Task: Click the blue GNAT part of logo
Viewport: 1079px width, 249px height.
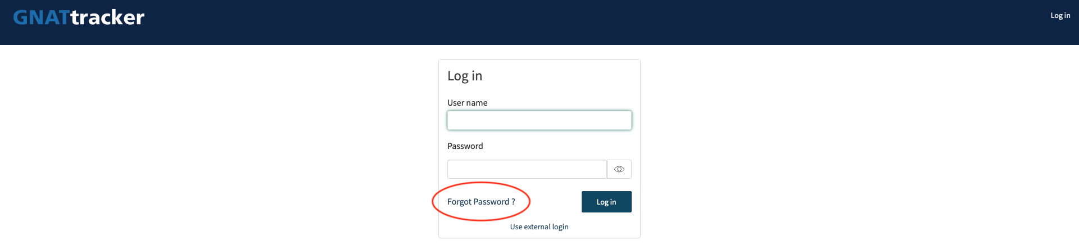Action: [x=42, y=17]
